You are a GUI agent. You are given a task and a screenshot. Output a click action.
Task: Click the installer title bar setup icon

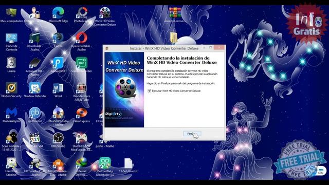pos(107,48)
